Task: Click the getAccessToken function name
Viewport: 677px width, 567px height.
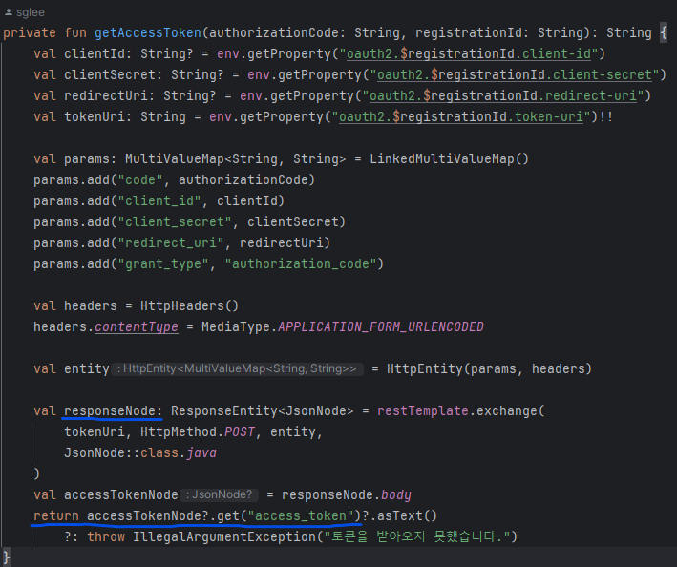Action: [x=148, y=32]
